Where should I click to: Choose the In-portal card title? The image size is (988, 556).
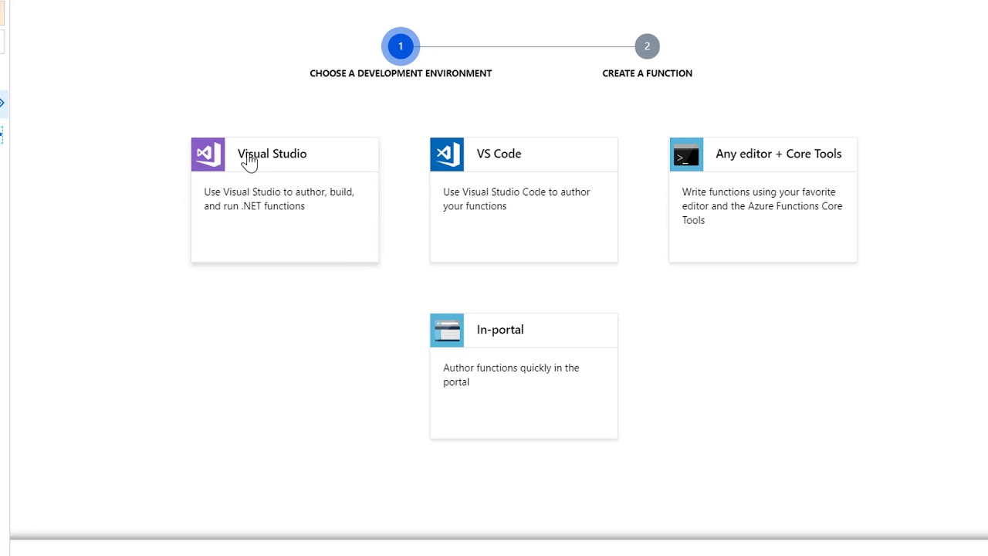[x=500, y=330]
